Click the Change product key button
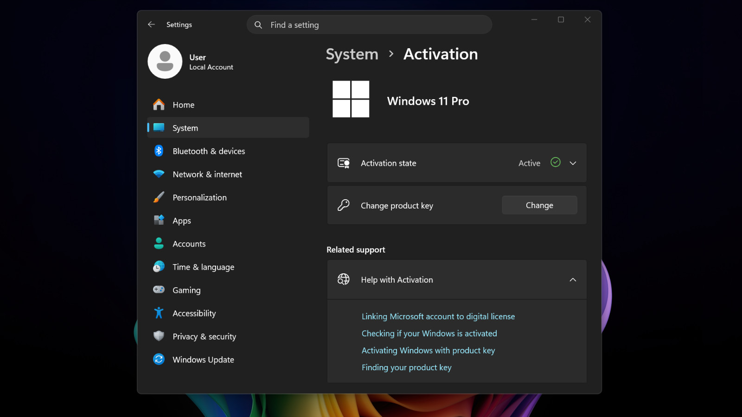The image size is (742, 417). click(x=539, y=205)
